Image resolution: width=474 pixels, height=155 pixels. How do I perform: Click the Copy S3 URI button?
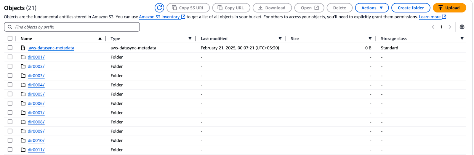pos(188,8)
